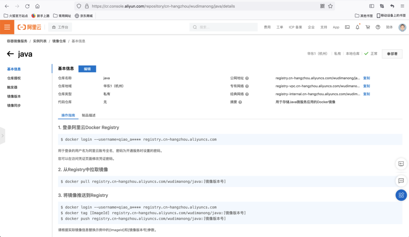Screen dimensions: 409x237
Task: View site security shield info
Action: pos(79,6)
